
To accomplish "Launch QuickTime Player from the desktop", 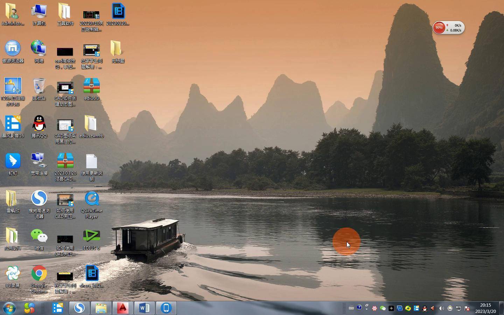I will click(x=91, y=205).
